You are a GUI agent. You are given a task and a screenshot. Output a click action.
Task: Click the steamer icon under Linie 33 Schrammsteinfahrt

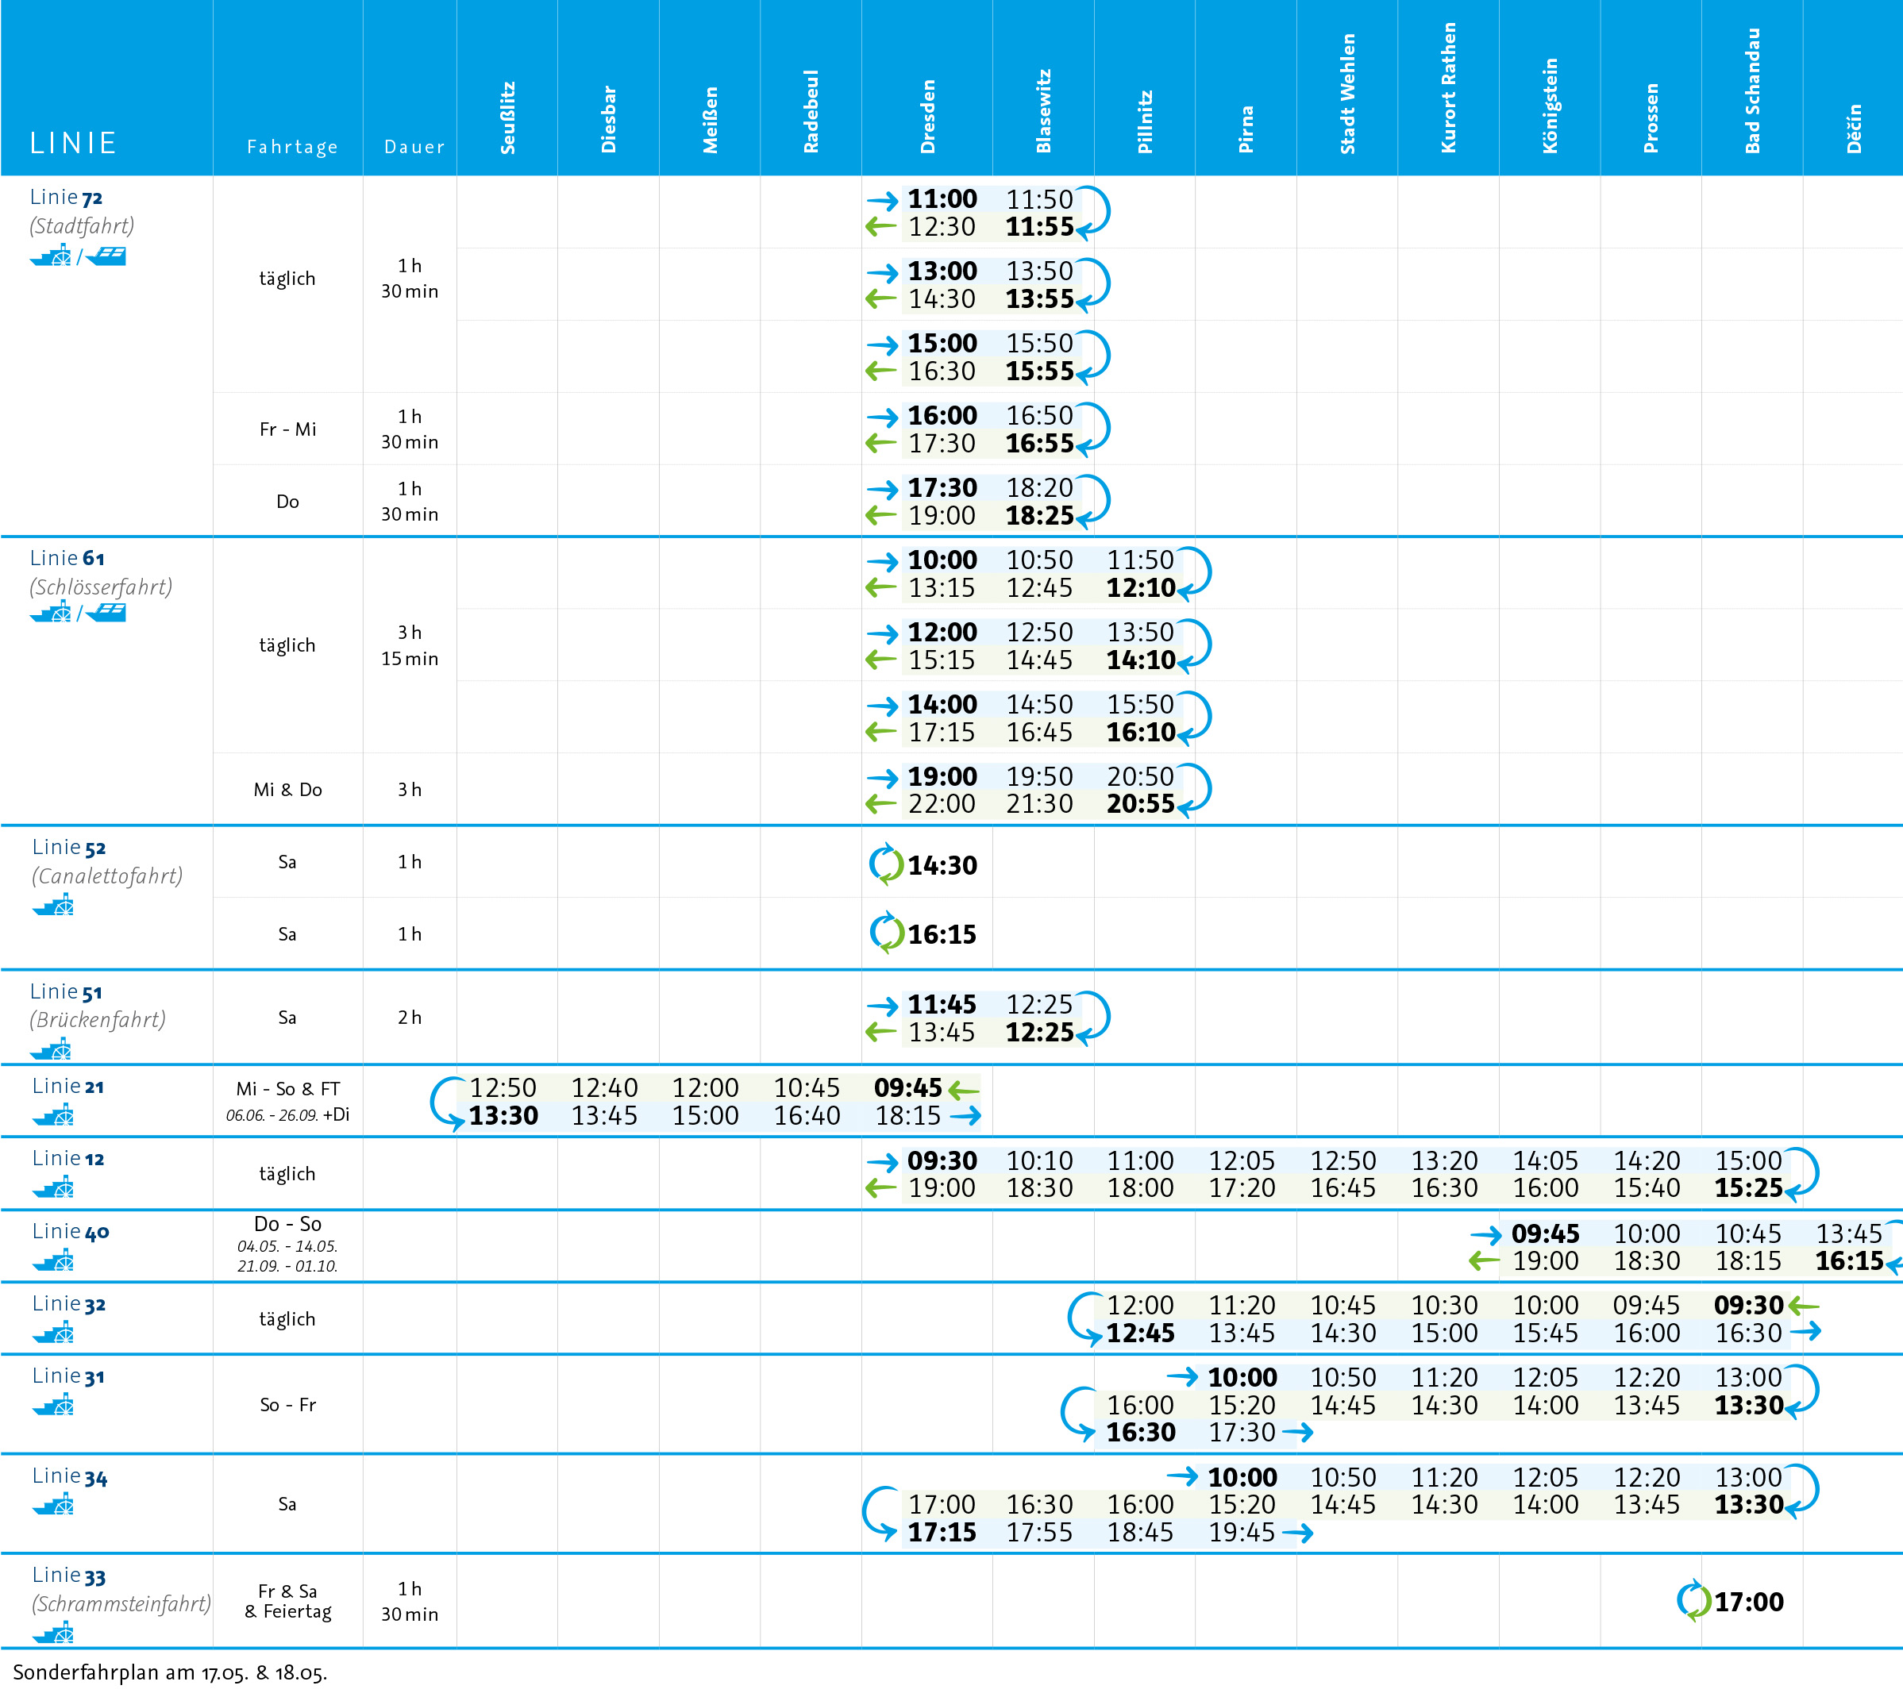pos(53,1633)
